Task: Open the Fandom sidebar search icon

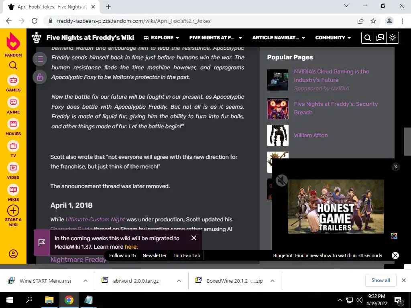Action: click(x=13, y=65)
